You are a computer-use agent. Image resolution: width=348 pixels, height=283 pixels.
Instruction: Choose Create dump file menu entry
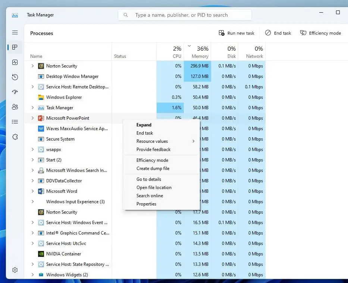point(153,169)
